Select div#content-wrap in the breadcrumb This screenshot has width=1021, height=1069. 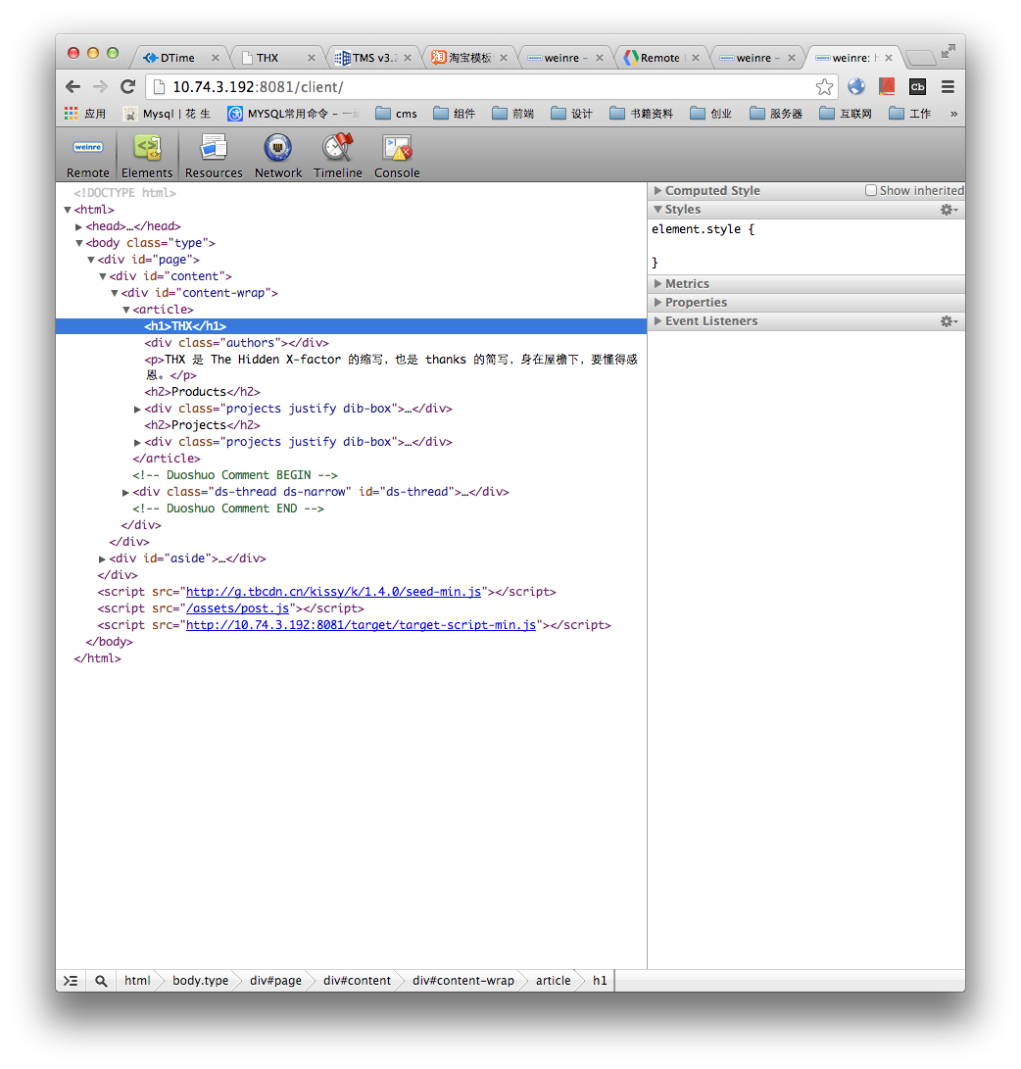(462, 981)
